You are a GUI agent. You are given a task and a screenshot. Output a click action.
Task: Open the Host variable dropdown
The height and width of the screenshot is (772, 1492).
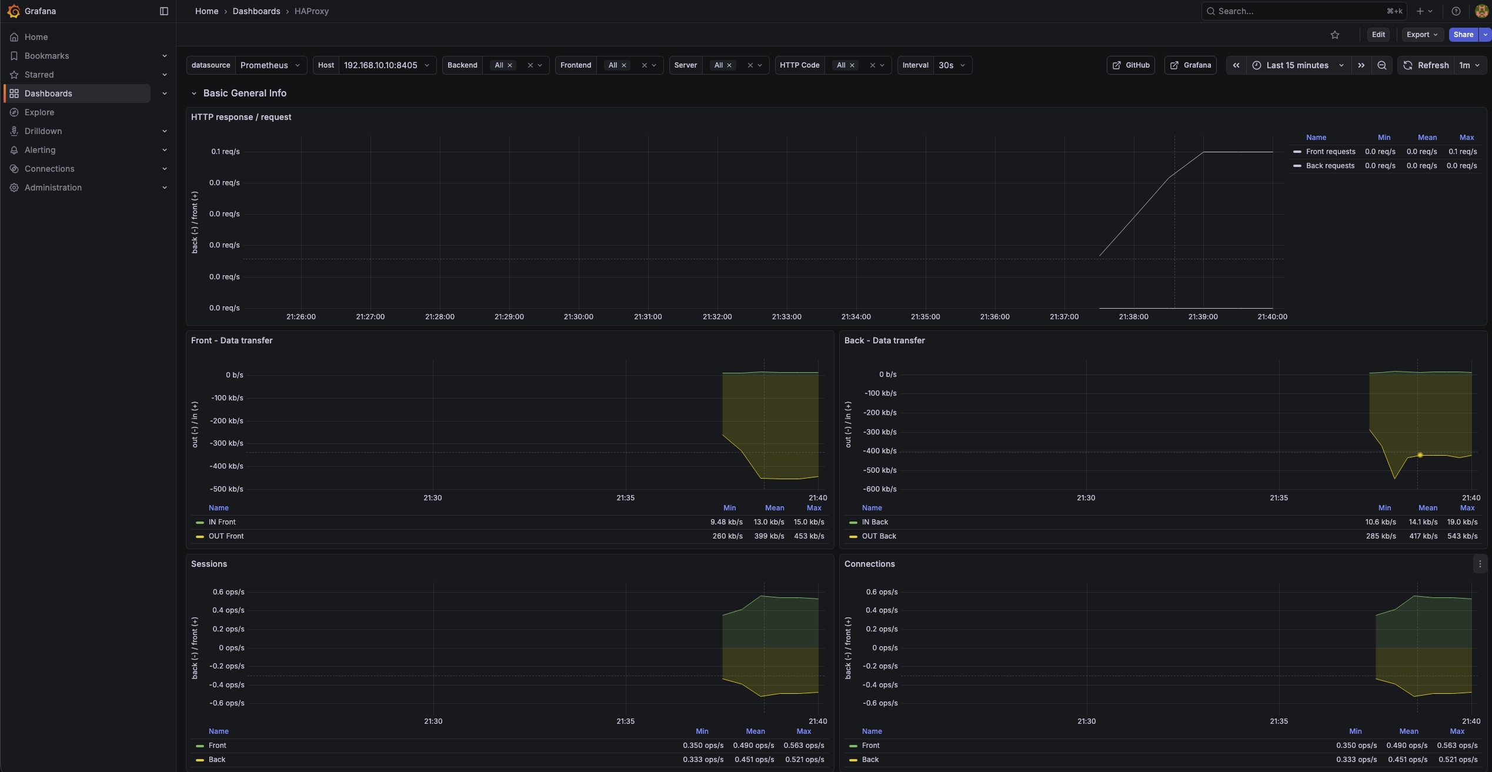tap(386, 65)
